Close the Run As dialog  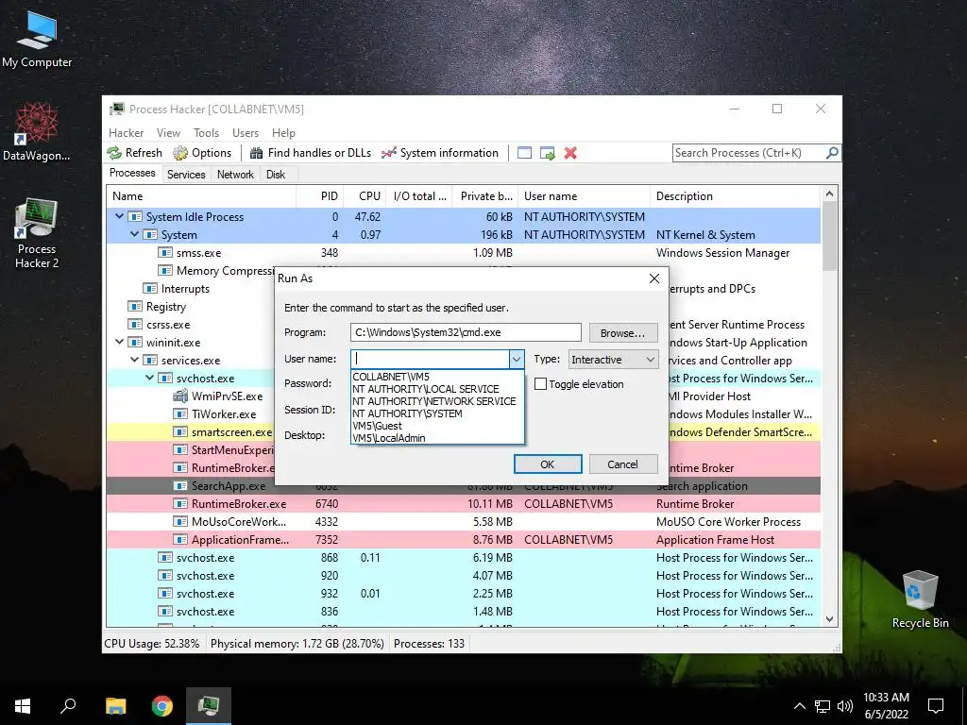[x=654, y=278]
